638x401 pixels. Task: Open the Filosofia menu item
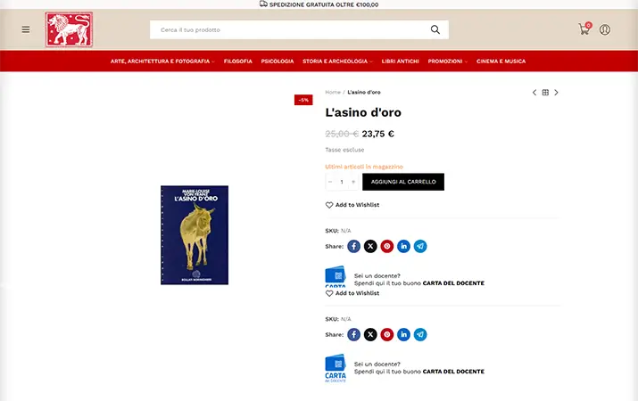(x=238, y=61)
